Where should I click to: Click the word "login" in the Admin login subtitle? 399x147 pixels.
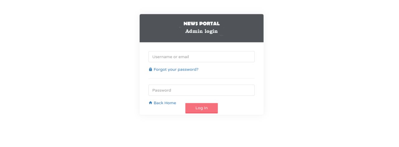coord(211,31)
